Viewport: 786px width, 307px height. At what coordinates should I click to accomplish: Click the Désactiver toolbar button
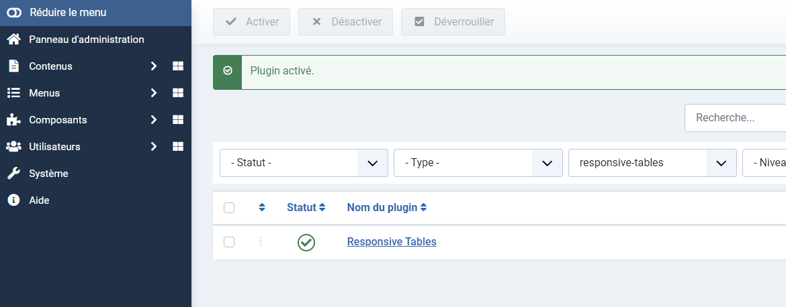[x=345, y=22]
